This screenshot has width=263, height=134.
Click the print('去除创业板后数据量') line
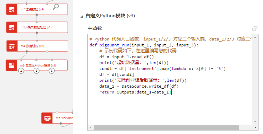143,80
